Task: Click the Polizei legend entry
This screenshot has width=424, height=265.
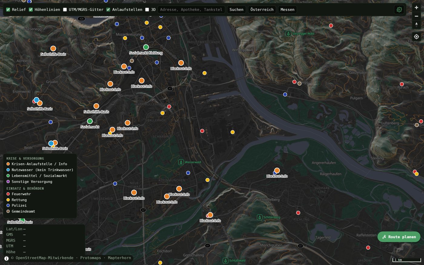Action: pyautogui.click(x=17, y=206)
